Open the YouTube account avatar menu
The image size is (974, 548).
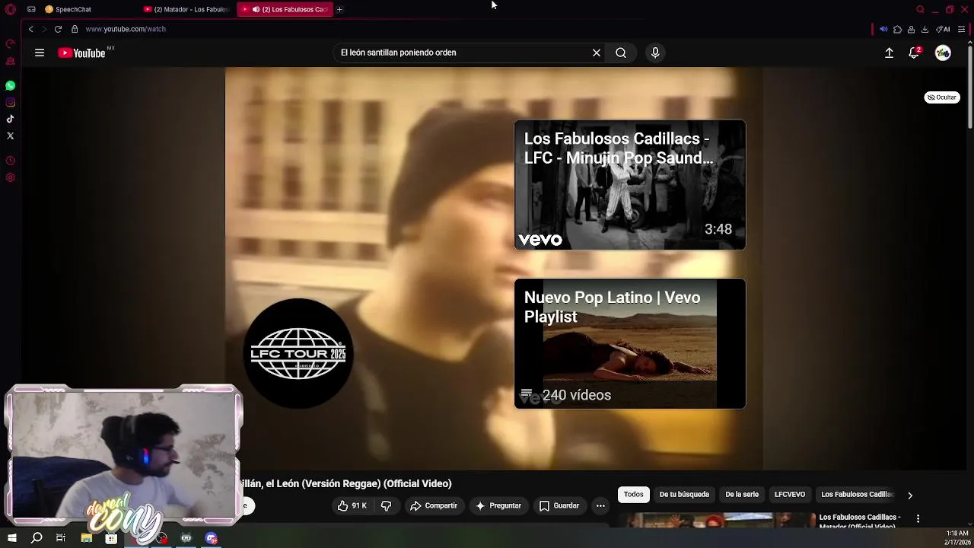943,53
